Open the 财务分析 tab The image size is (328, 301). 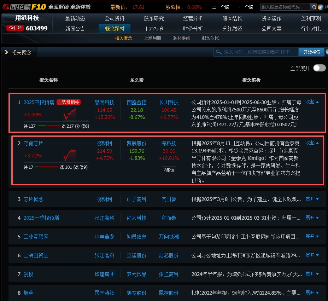(193, 29)
